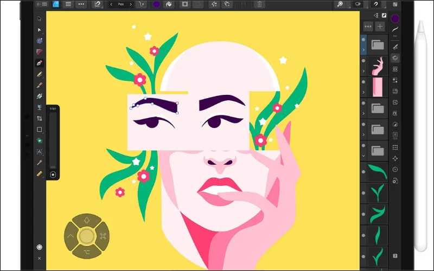Select the Pencil tool
Image resolution: width=434 pixels, height=271 pixels.
(x=39, y=74)
